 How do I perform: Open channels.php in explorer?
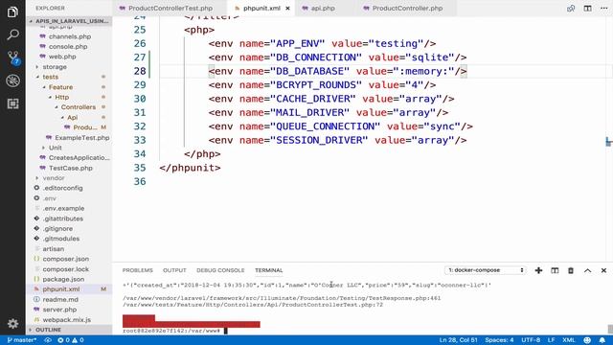point(70,36)
